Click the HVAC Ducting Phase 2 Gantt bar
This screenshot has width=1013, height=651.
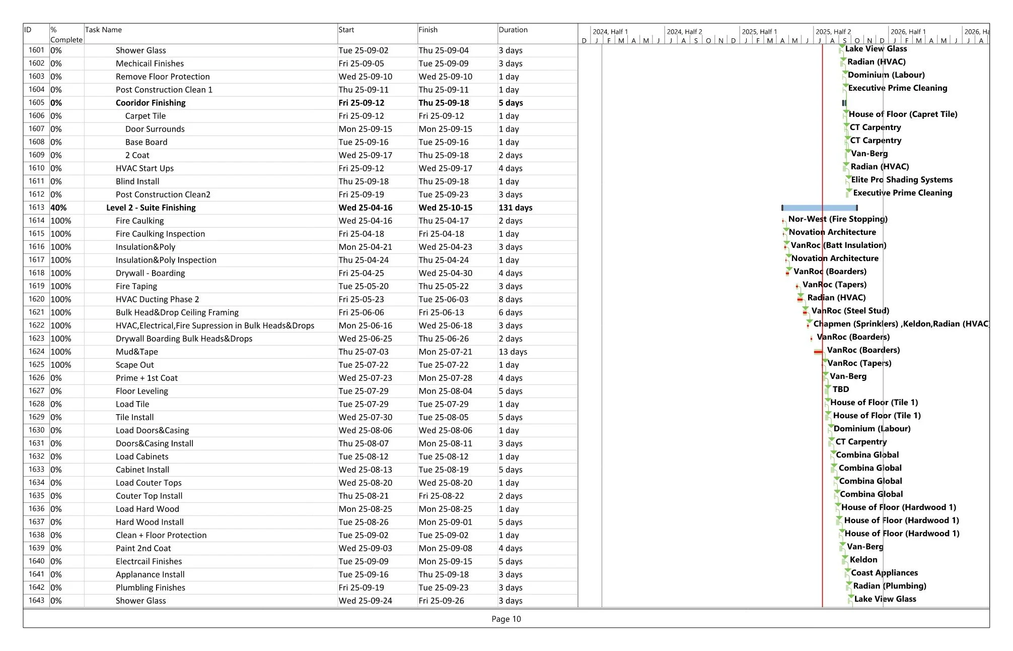point(800,299)
